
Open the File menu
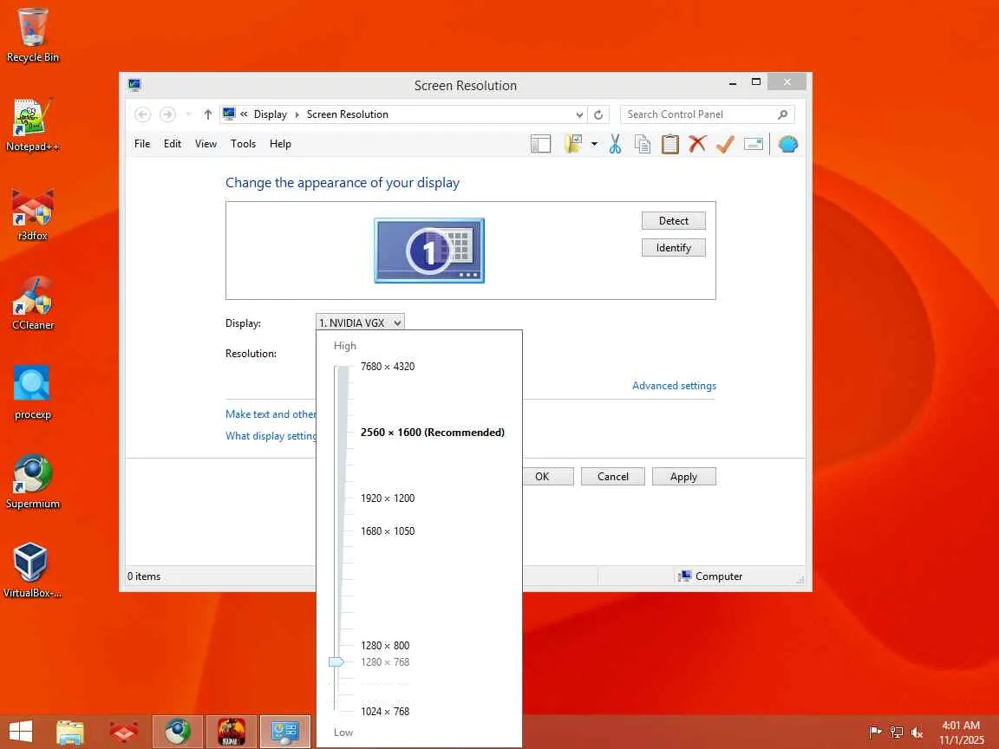click(x=142, y=144)
